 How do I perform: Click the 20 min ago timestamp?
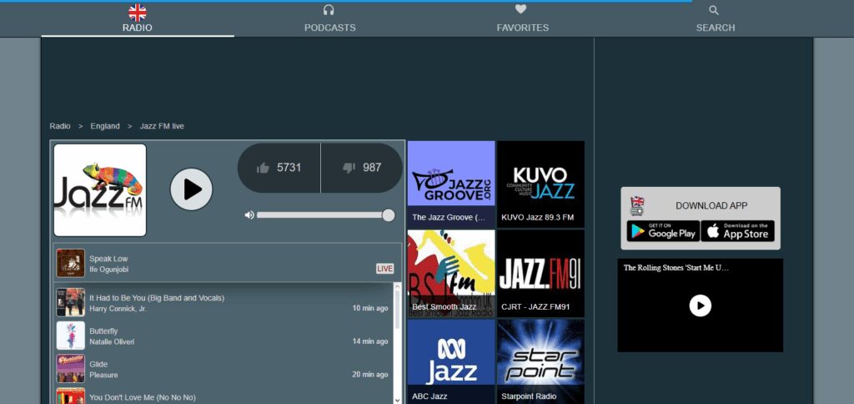(x=370, y=375)
